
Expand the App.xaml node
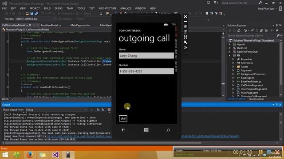pyautogui.click(x=233, y=71)
